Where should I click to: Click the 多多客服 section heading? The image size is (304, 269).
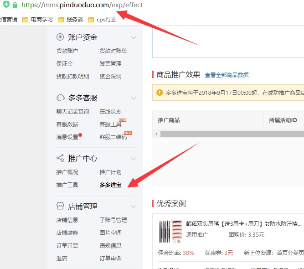[x=82, y=98]
